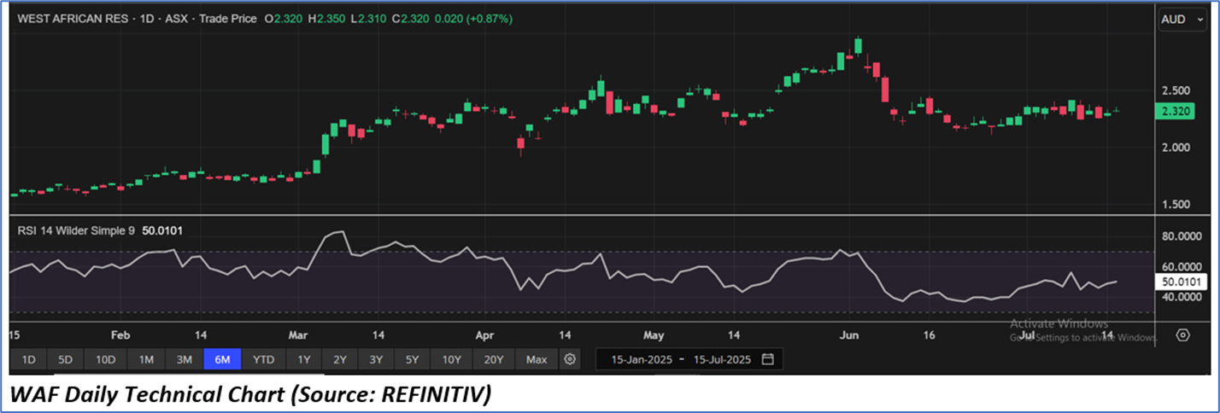Select the YTD range
This screenshot has width=1220, height=413.
tap(263, 359)
